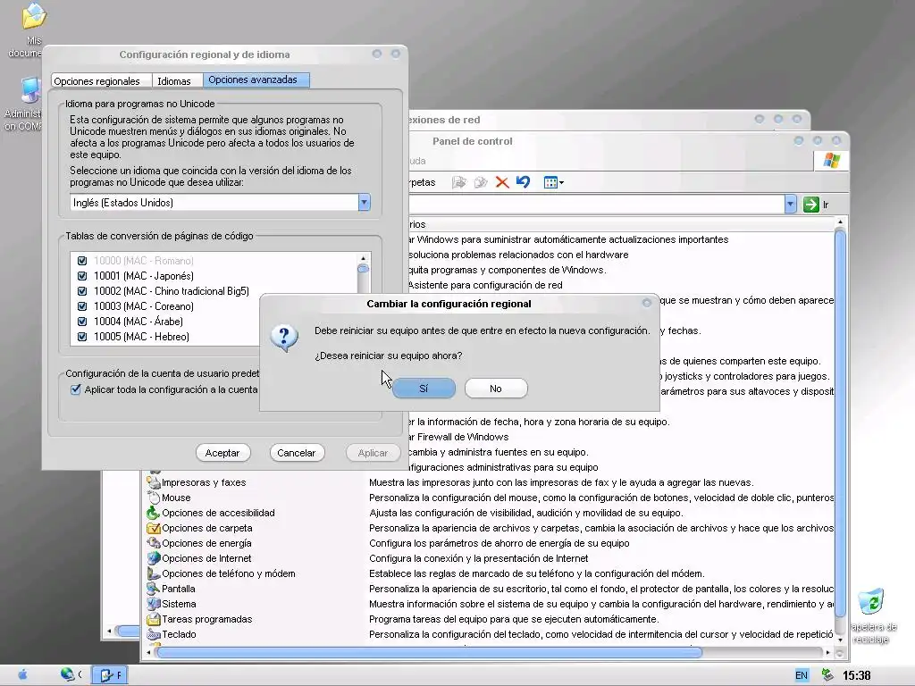Click scroll-up arrow of Panel de control list
Viewport: 915px width, 686px height.
tap(840, 222)
